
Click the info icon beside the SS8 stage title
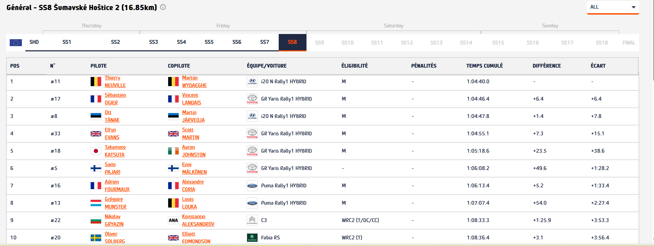click(163, 7)
